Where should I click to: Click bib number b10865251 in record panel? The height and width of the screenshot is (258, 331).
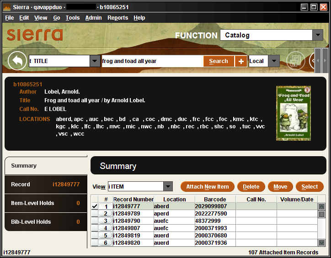click(28, 84)
